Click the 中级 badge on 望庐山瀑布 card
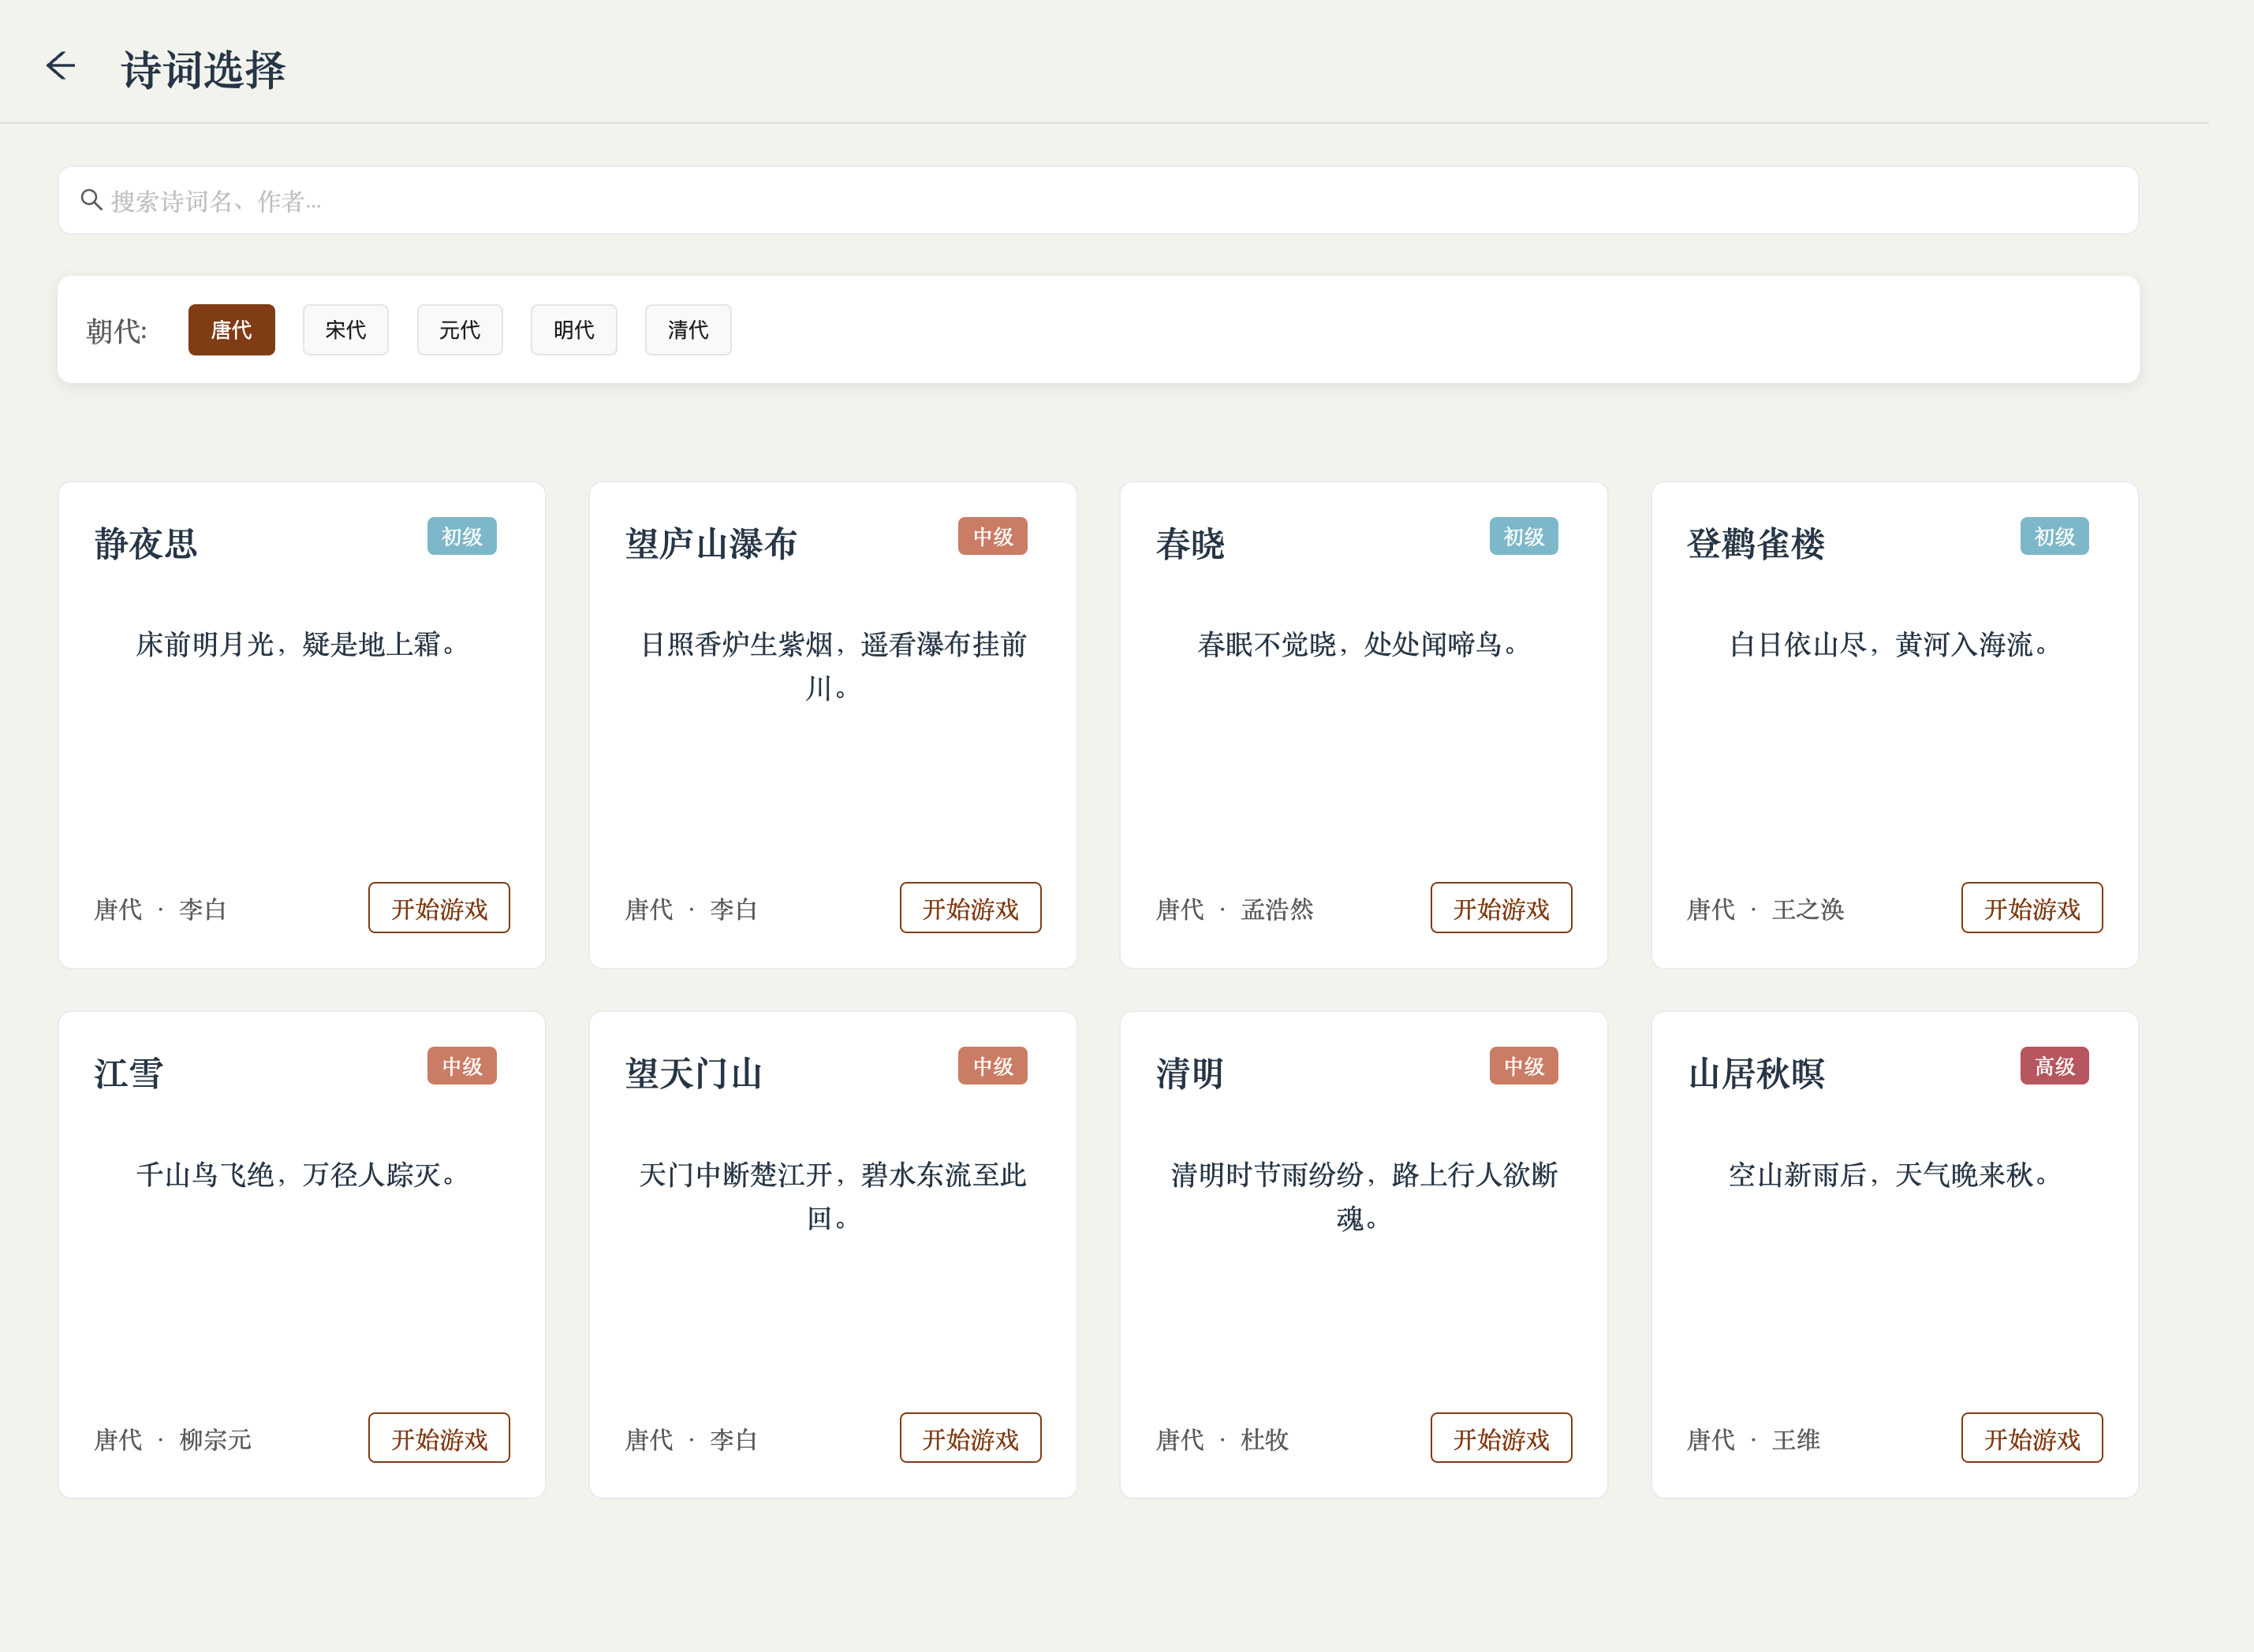Viewport: 2254px width, 1652px height. (x=992, y=536)
